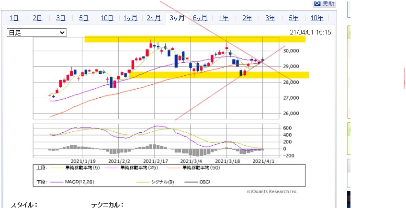Select the 2年 period tab
This screenshot has width=406, height=208.
[247, 18]
